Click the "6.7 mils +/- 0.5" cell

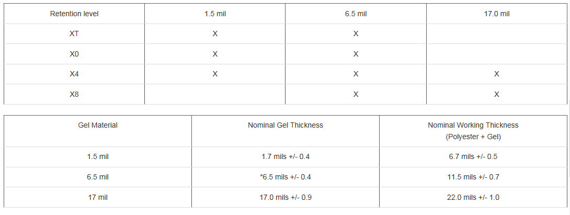pyautogui.click(x=473, y=156)
